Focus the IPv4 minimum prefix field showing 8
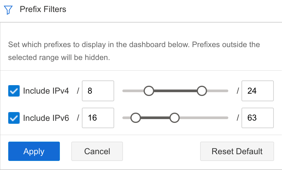 pyautogui.click(x=98, y=91)
